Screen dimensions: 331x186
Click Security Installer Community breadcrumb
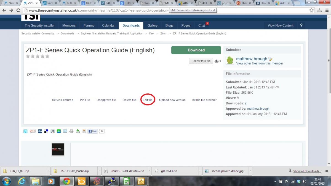click(38, 34)
